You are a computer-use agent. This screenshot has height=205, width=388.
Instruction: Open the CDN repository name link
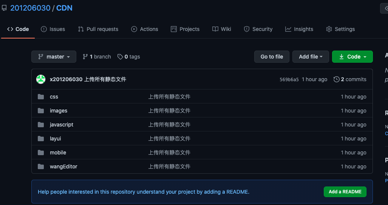[x=64, y=8]
